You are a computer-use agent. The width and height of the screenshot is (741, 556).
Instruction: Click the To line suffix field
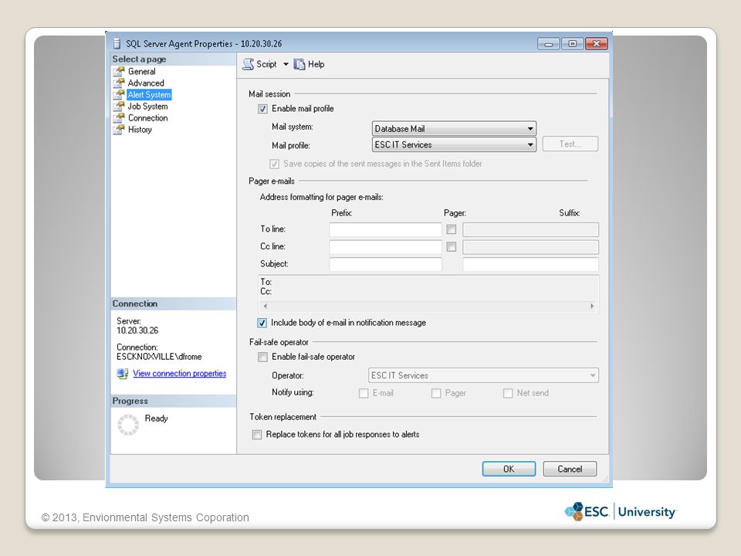point(531,230)
